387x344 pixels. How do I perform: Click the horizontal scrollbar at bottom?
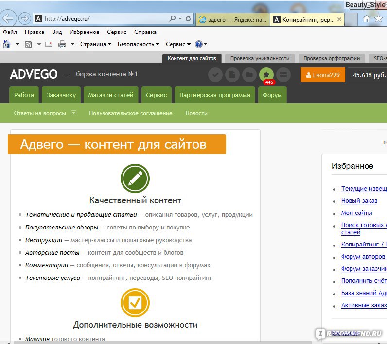coord(163,343)
